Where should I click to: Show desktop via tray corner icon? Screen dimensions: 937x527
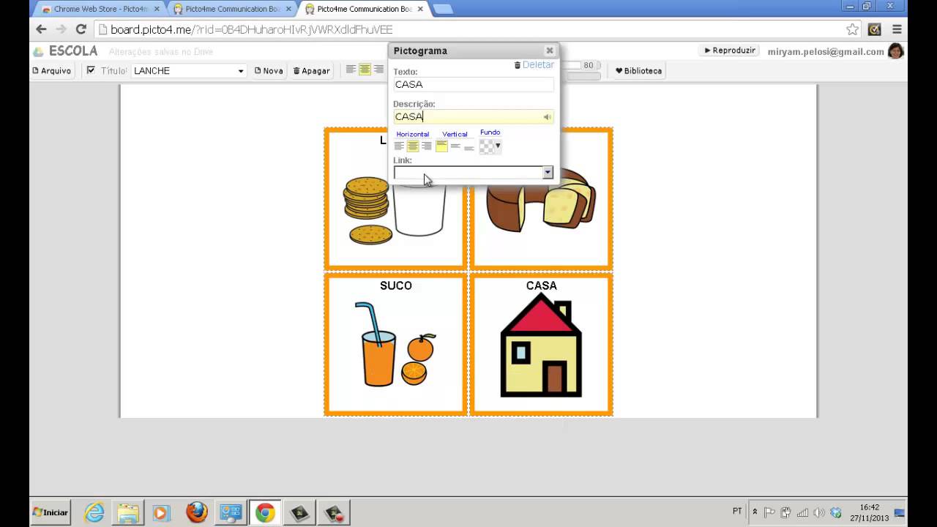[x=900, y=512]
